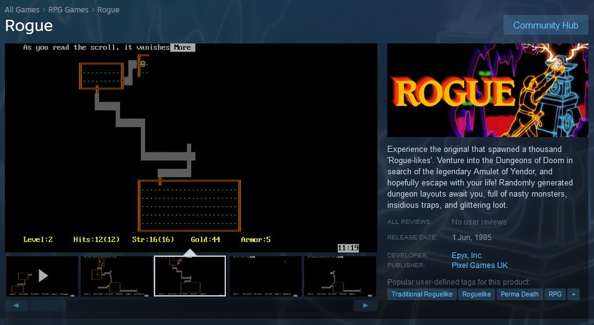Select the highlighted third screenshot thumbnail
Screen dimensions: 594x325
[x=190, y=276]
